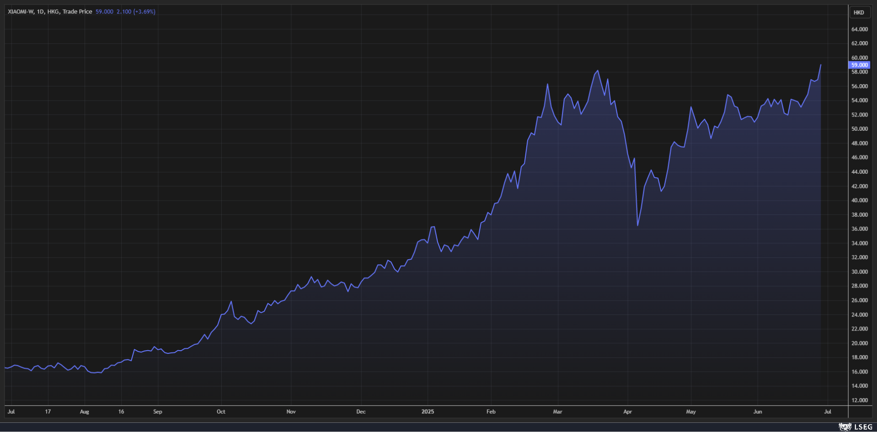Click the 2025 label on time axis
The width and height of the screenshot is (877, 432).
tap(428, 411)
